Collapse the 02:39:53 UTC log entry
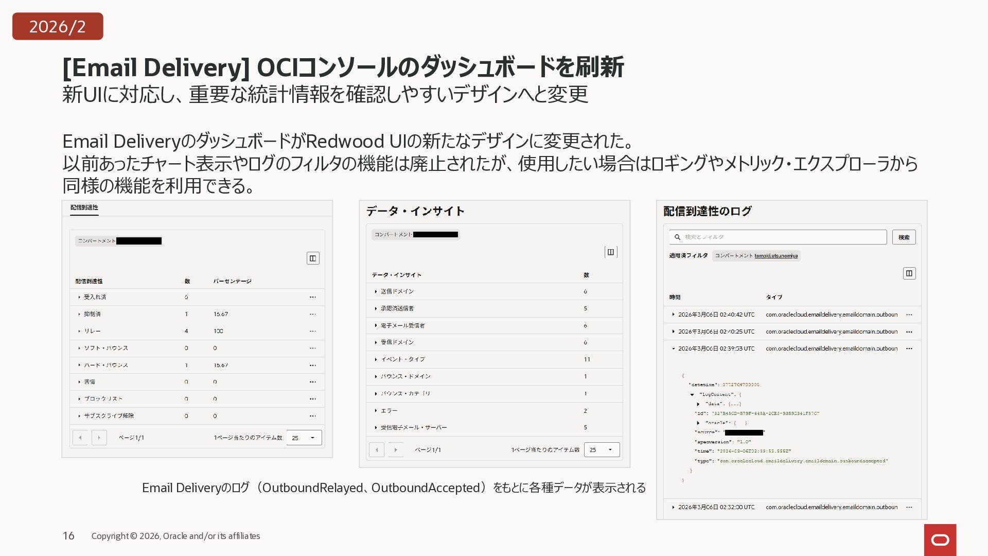The height and width of the screenshot is (556, 988). coord(673,349)
